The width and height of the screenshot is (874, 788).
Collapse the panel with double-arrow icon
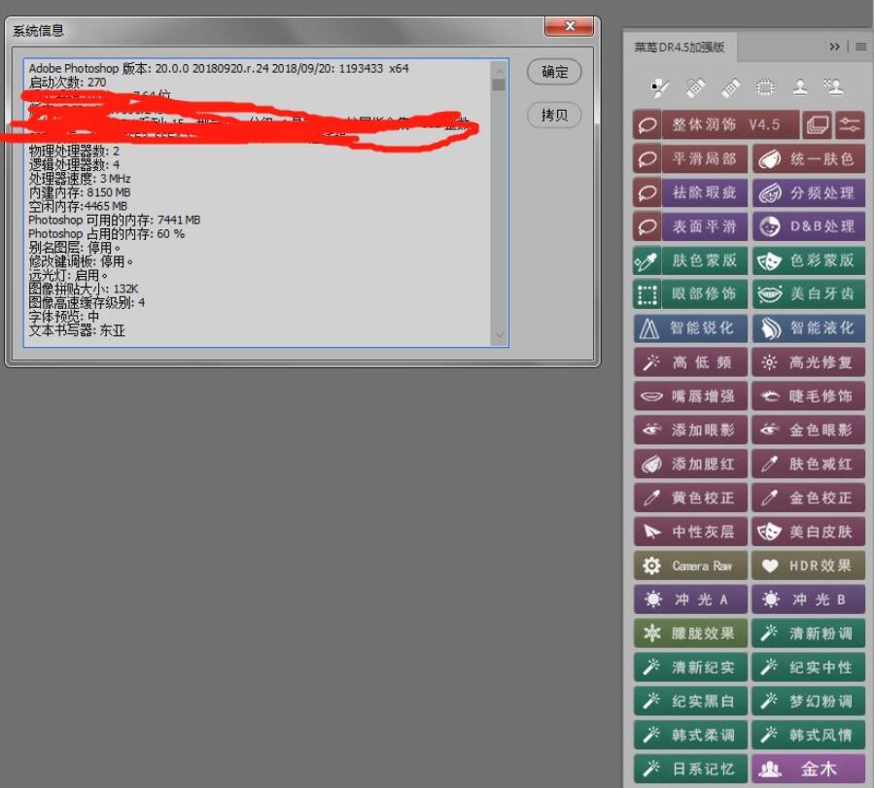[835, 47]
